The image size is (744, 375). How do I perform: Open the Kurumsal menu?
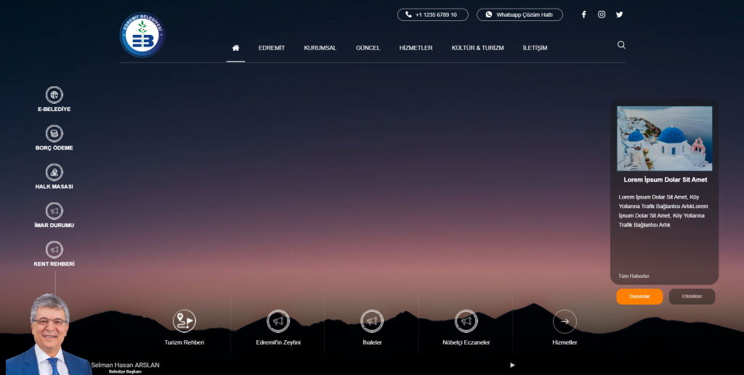tap(320, 48)
